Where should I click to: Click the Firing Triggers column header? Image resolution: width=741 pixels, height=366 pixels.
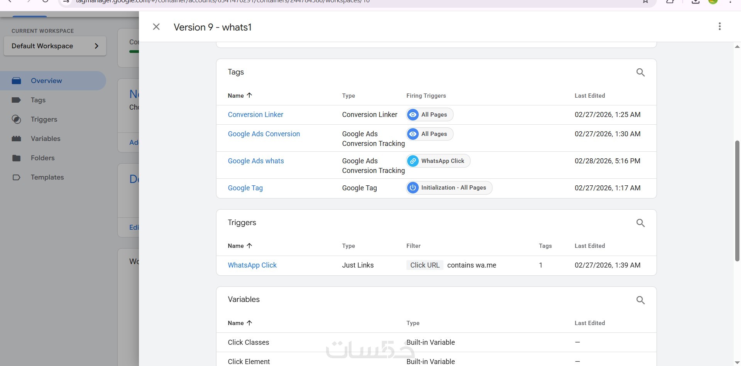pyautogui.click(x=426, y=96)
